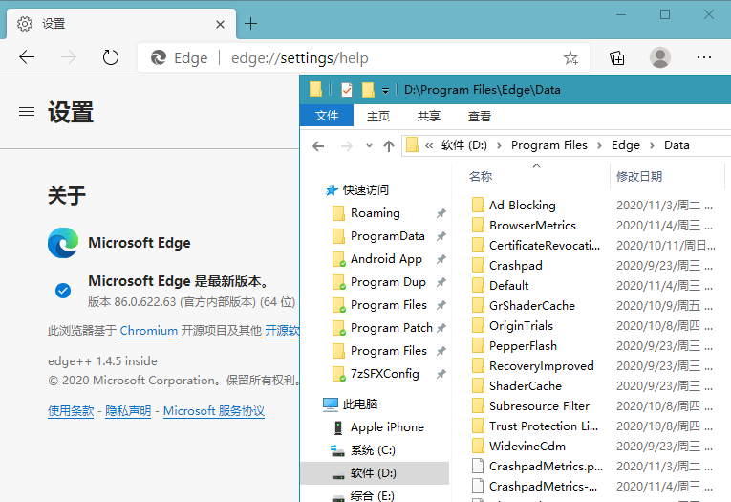Refresh the Edge settings page
Screen dimensions: 731x502
click(x=111, y=58)
